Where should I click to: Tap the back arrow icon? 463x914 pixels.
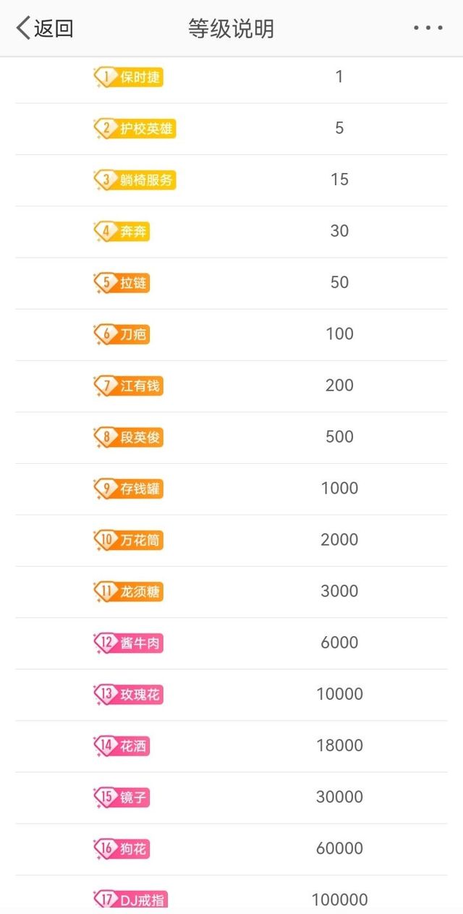[x=23, y=28]
